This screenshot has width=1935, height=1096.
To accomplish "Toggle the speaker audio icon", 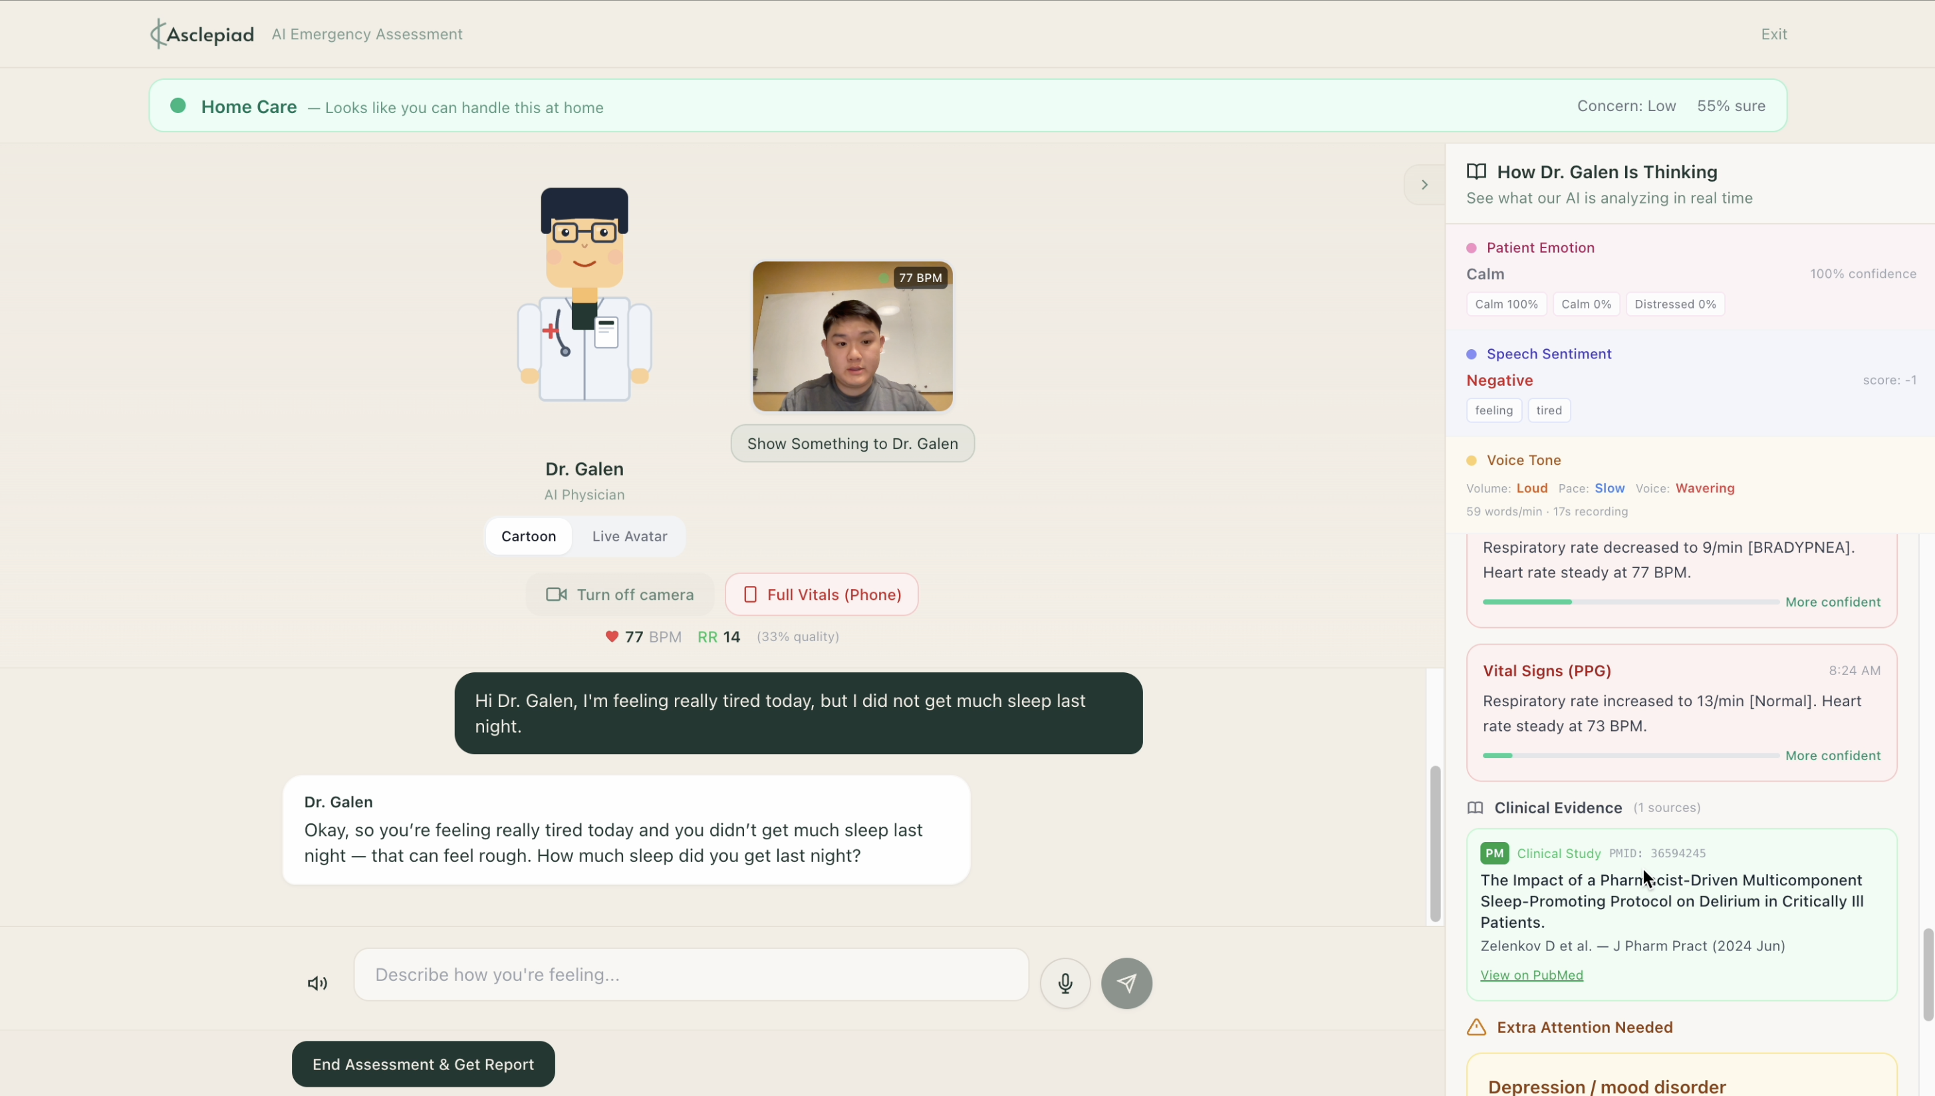I will [317, 983].
